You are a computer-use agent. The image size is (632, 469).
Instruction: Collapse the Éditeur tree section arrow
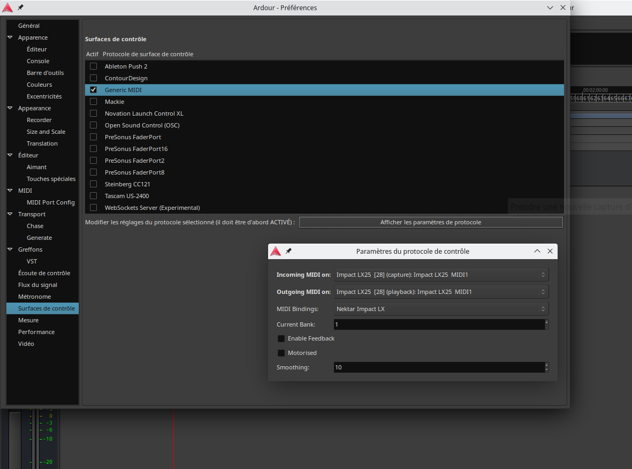click(10, 155)
